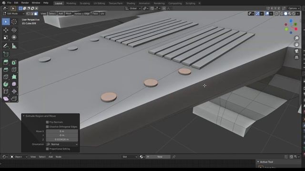The image size is (305, 171).
Task: Select the Loop Cut tool
Action: point(14,69)
